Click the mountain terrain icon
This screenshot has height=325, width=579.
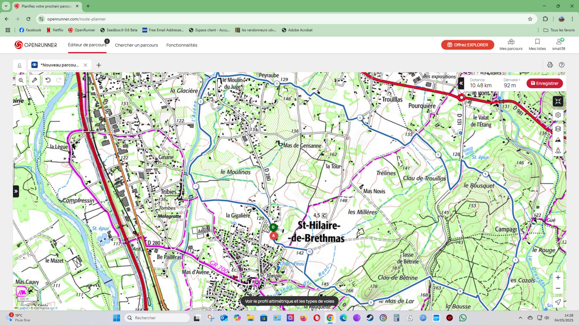tap(558, 140)
